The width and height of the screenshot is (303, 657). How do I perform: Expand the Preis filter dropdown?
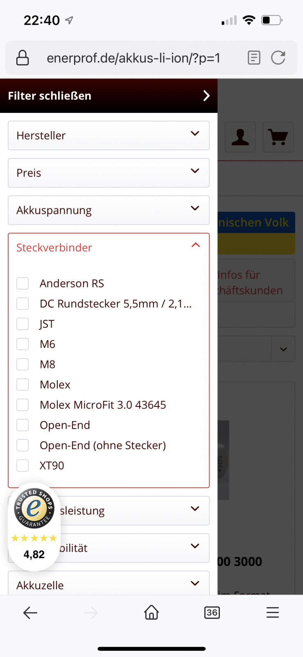click(x=109, y=173)
